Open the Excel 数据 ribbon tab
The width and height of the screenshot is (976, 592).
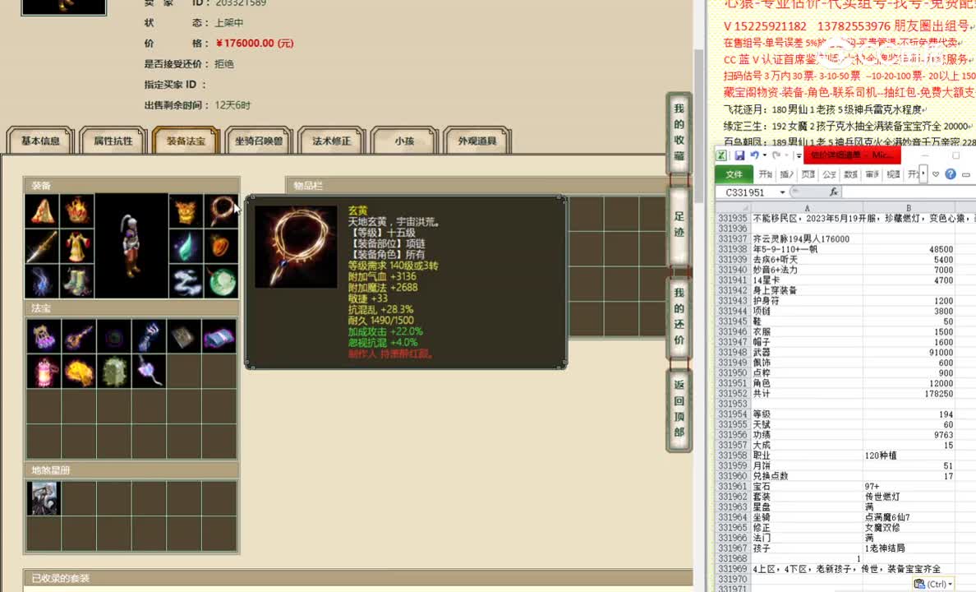pos(850,174)
